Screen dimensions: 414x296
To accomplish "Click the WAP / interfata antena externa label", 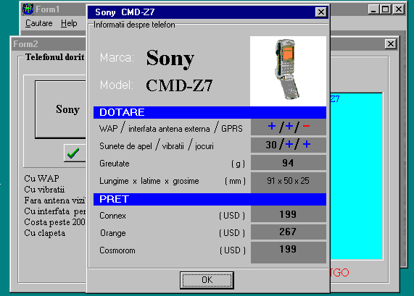I will pos(171,128).
